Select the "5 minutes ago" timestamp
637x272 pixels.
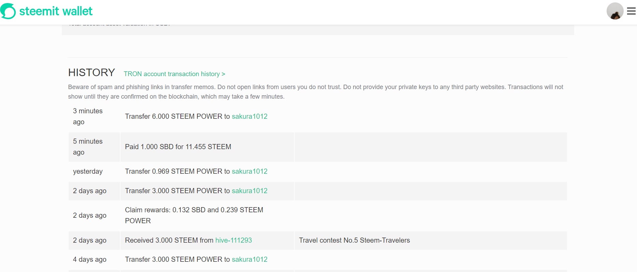tap(88, 147)
